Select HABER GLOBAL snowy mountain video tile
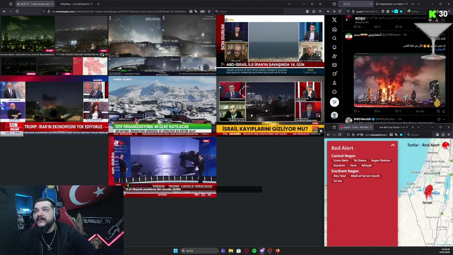 tap(162, 106)
